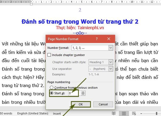Click the Cancel button
The width and height of the screenshot is (161, 116).
point(103,104)
